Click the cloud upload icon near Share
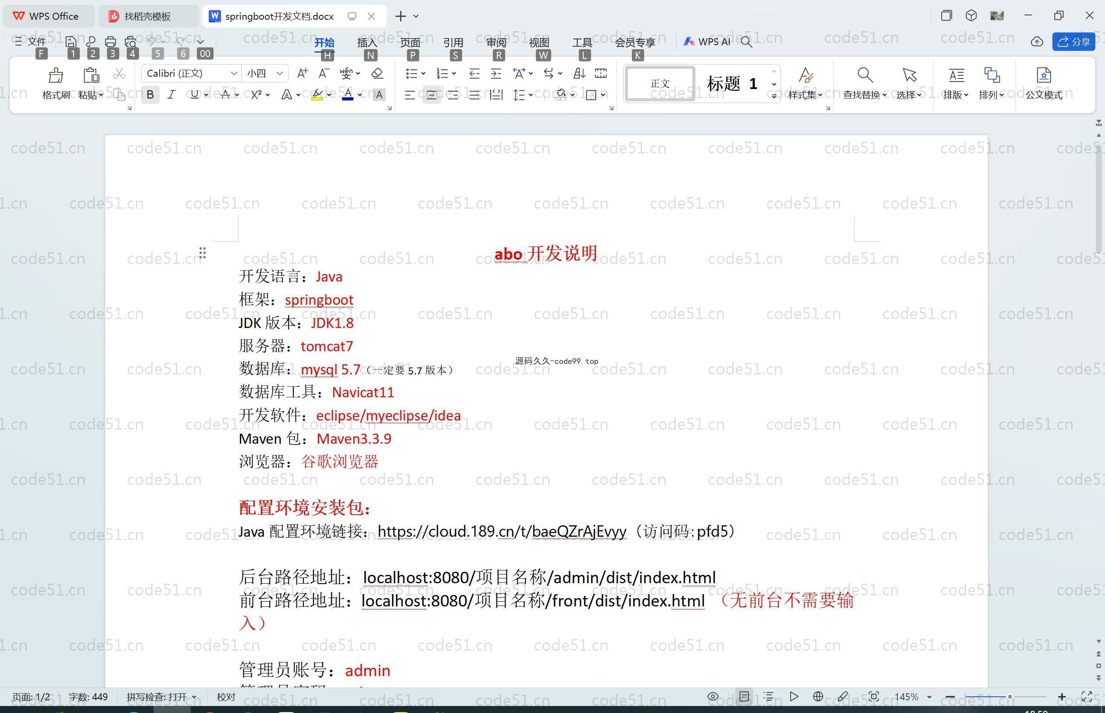The width and height of the screenshot is (1105, 713). (x=1037, y=42)
